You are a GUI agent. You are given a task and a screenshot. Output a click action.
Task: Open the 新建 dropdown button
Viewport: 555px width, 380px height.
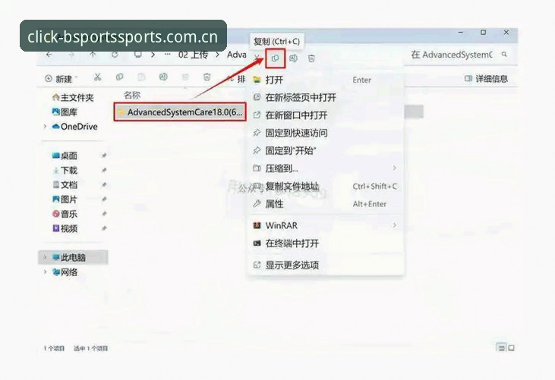61,78
